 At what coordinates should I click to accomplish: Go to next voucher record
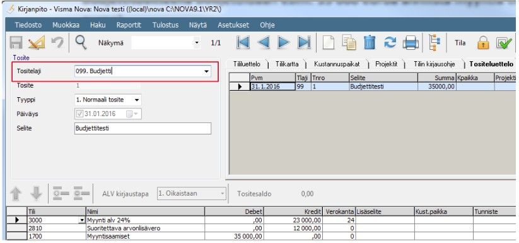click(283, 43)
